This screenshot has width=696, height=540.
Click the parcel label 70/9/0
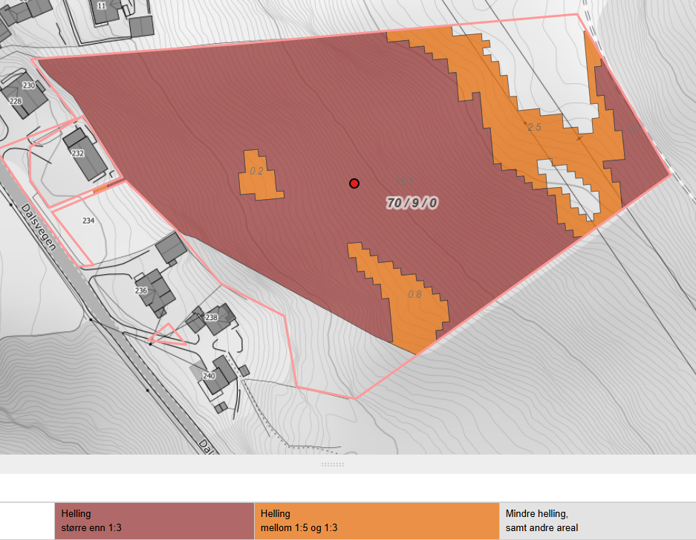point(412,203)
